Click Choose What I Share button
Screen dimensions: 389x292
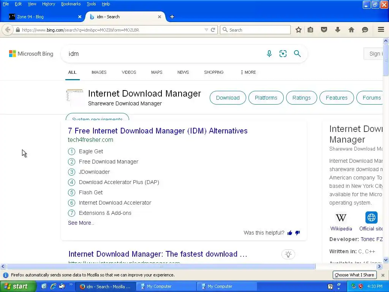coord(354,275)
